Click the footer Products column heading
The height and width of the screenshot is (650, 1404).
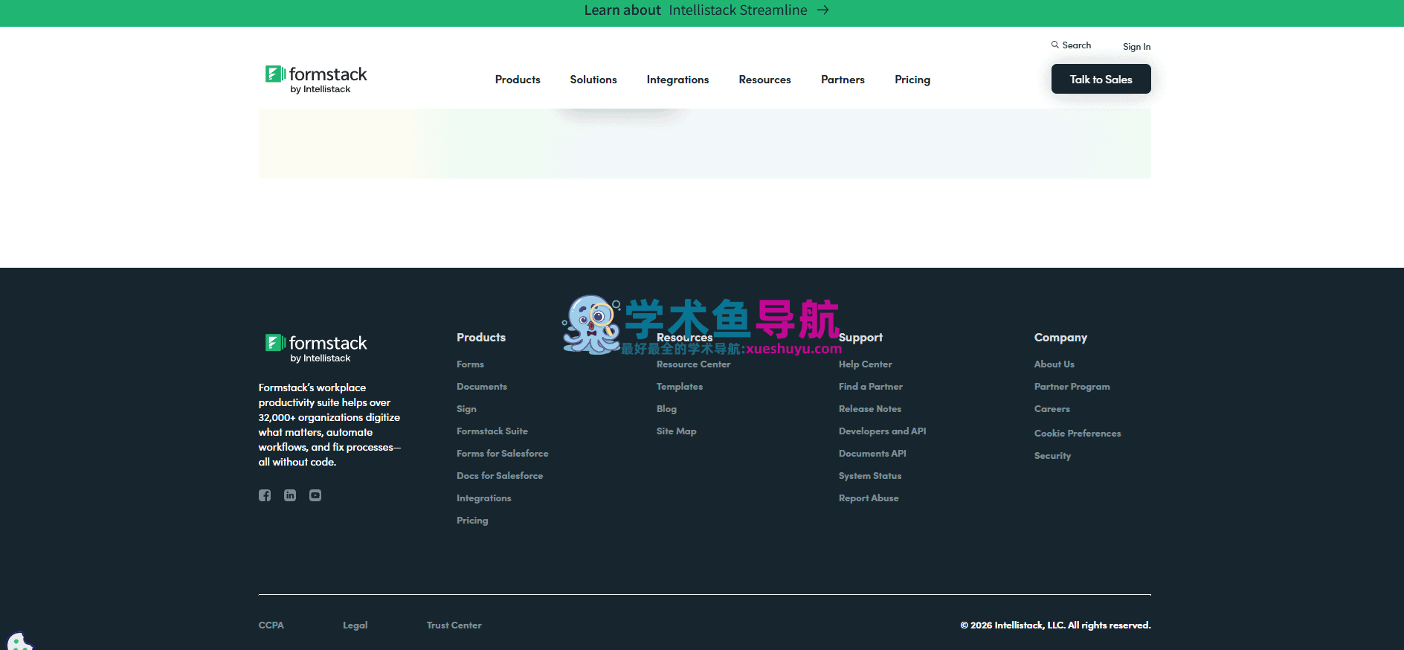pos(481,338)
